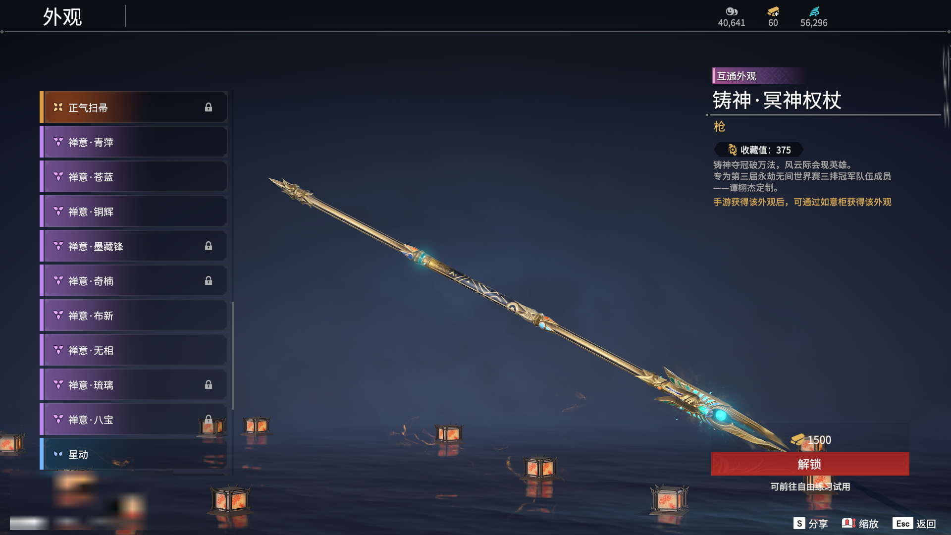
Task: Choose the 禅意·布新 appearance
Action: [x=134, y=316]
